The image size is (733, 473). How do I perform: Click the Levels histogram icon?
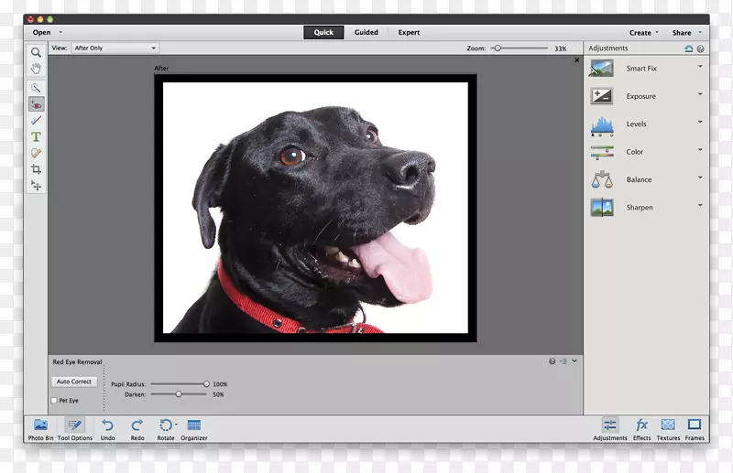click(602, 126)
